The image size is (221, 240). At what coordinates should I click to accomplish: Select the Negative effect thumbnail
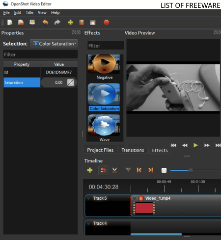(104, 64)
